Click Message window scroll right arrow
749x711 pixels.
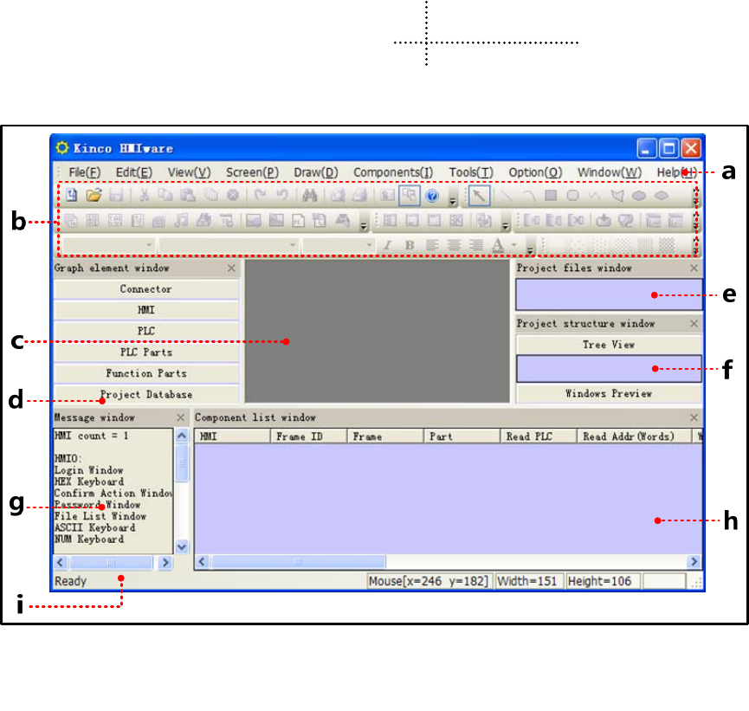[x=165, y=562]
